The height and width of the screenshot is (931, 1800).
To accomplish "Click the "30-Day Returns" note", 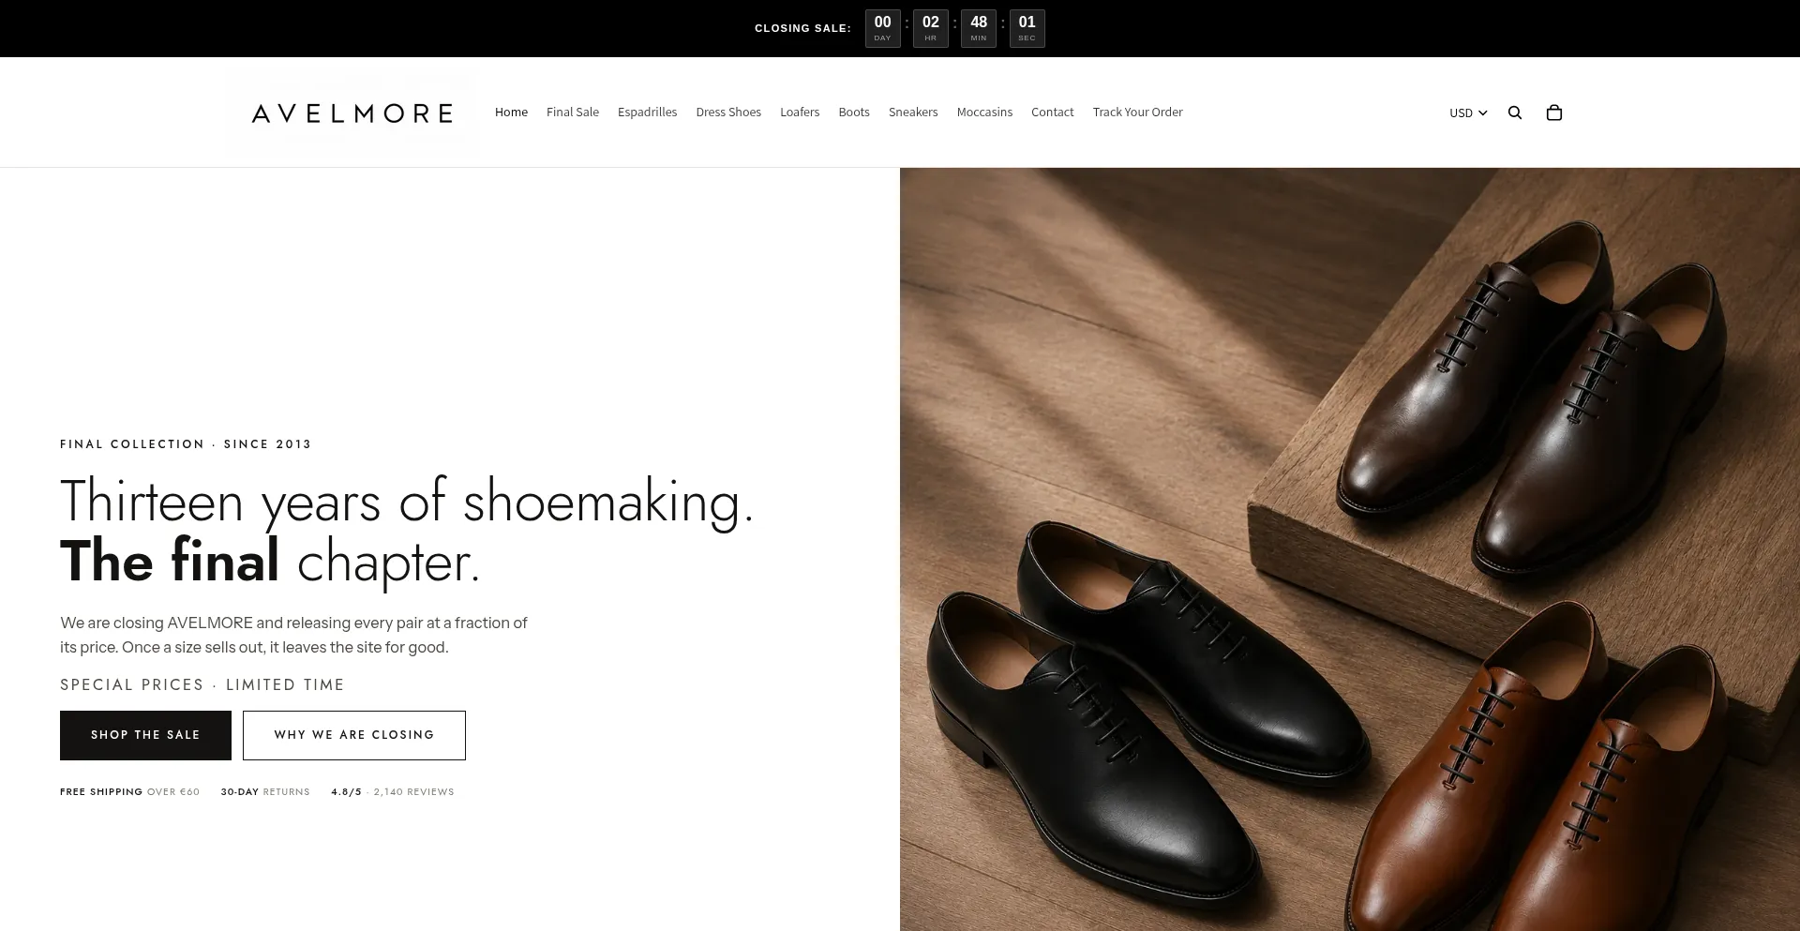I will [265, 792].
